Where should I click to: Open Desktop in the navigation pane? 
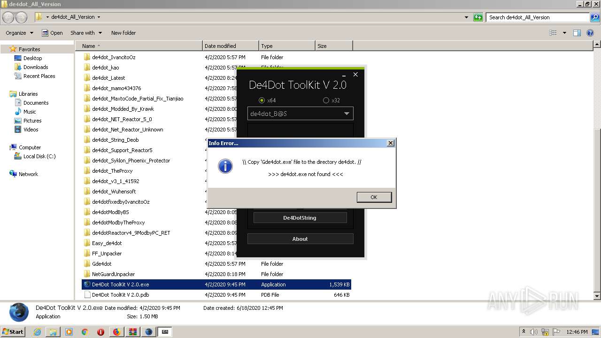coord(32,58)
